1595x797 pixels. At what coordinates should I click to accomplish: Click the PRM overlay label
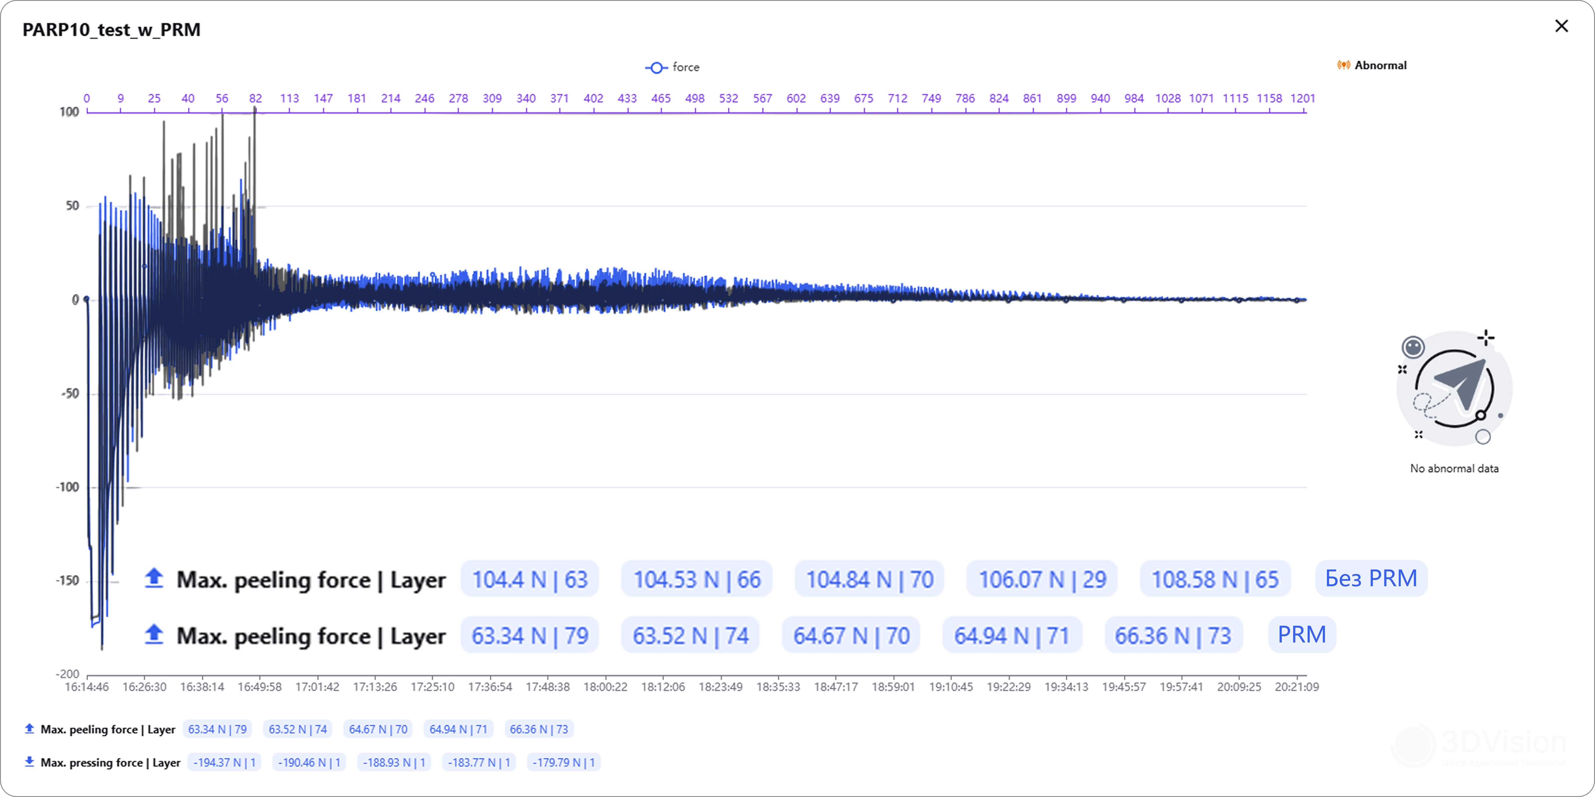point(1302,635)
